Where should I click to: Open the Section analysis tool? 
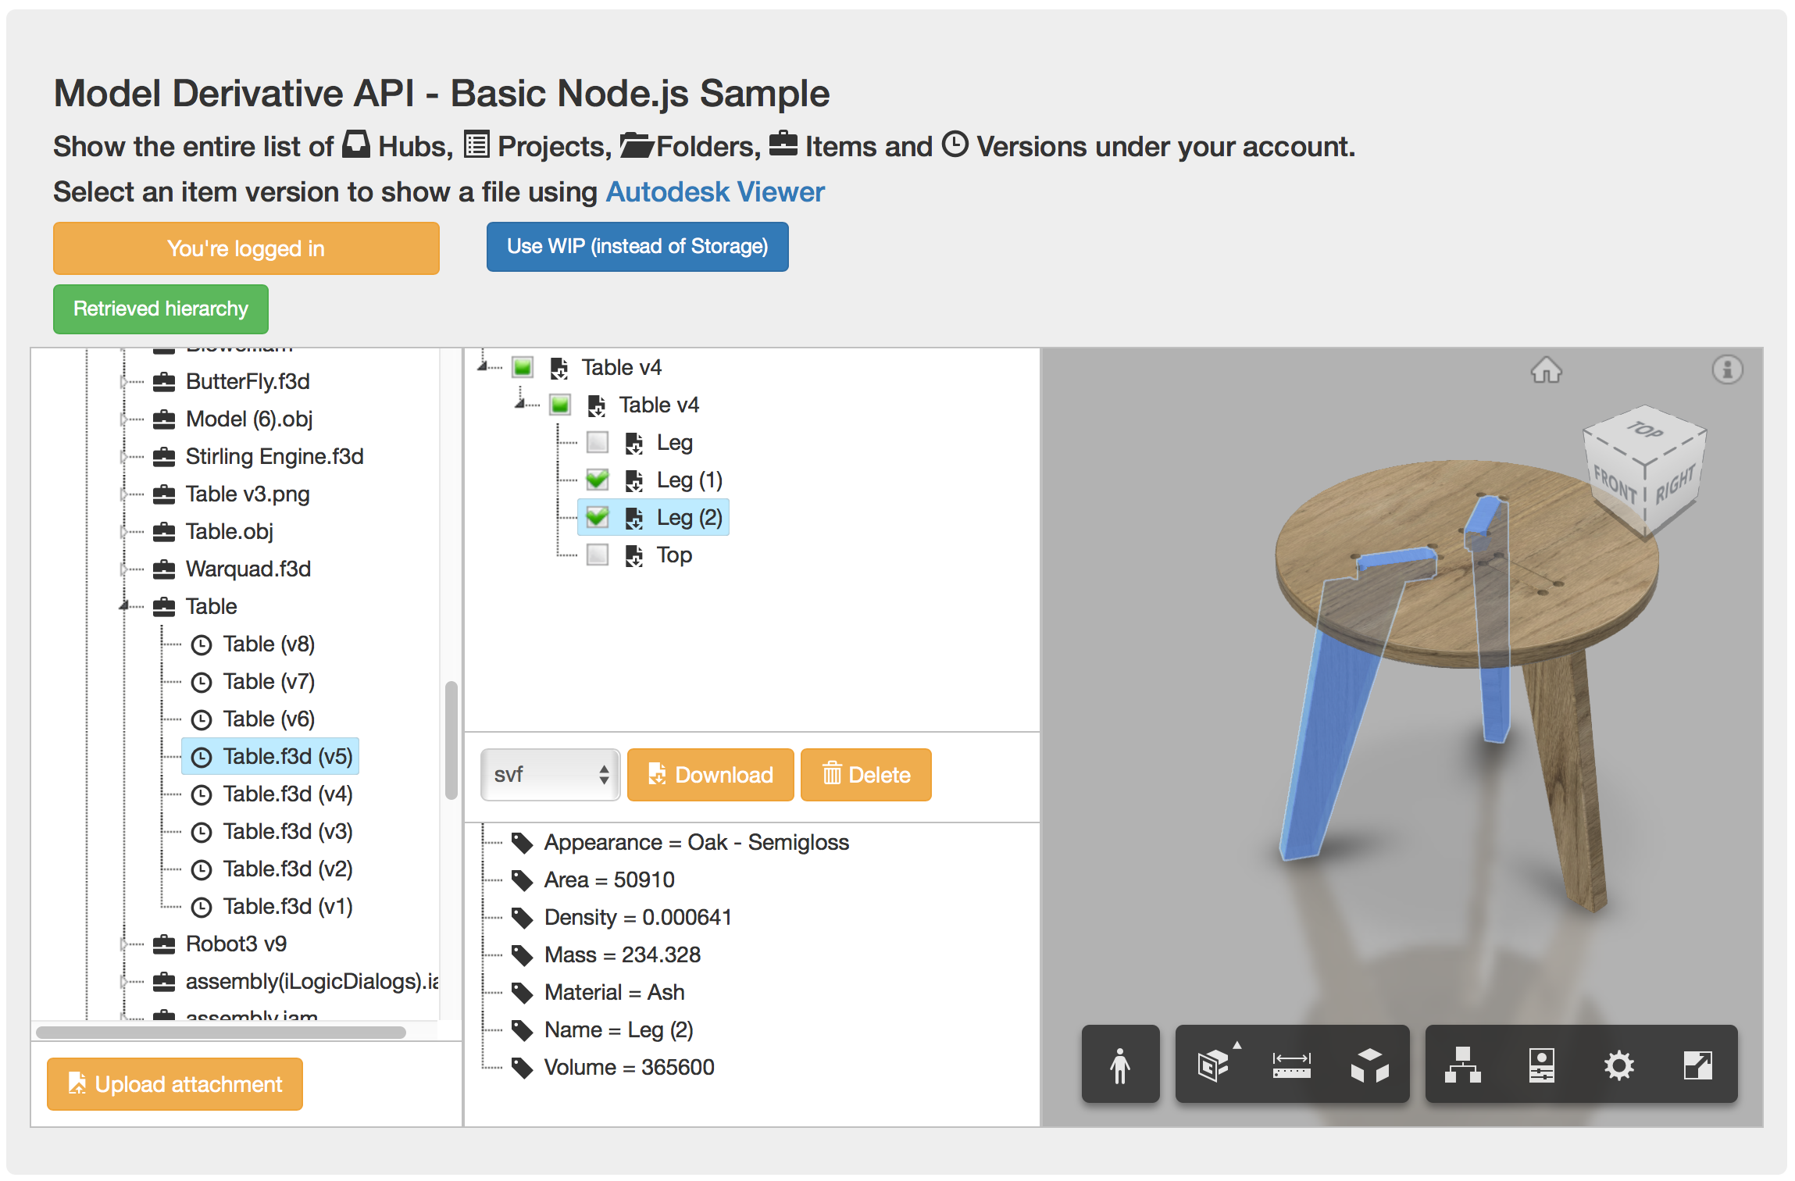click(x=1213, y=1065)
